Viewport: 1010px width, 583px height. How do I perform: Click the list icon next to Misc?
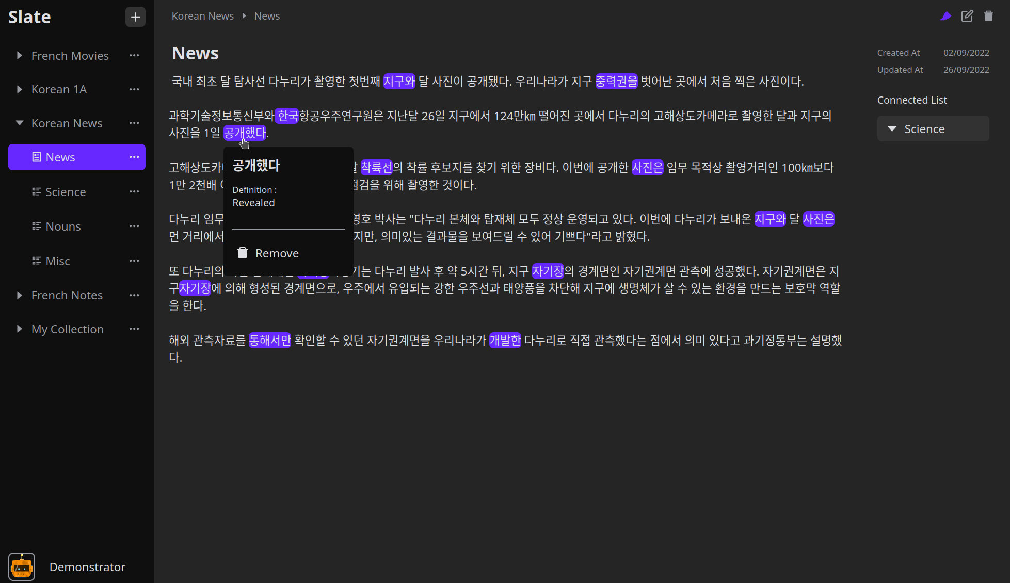[x=36, y=261]
